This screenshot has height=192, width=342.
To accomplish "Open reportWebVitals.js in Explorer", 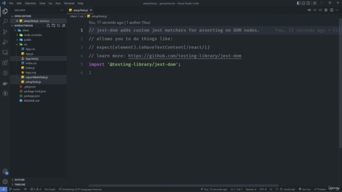I will tap(37, 77).
